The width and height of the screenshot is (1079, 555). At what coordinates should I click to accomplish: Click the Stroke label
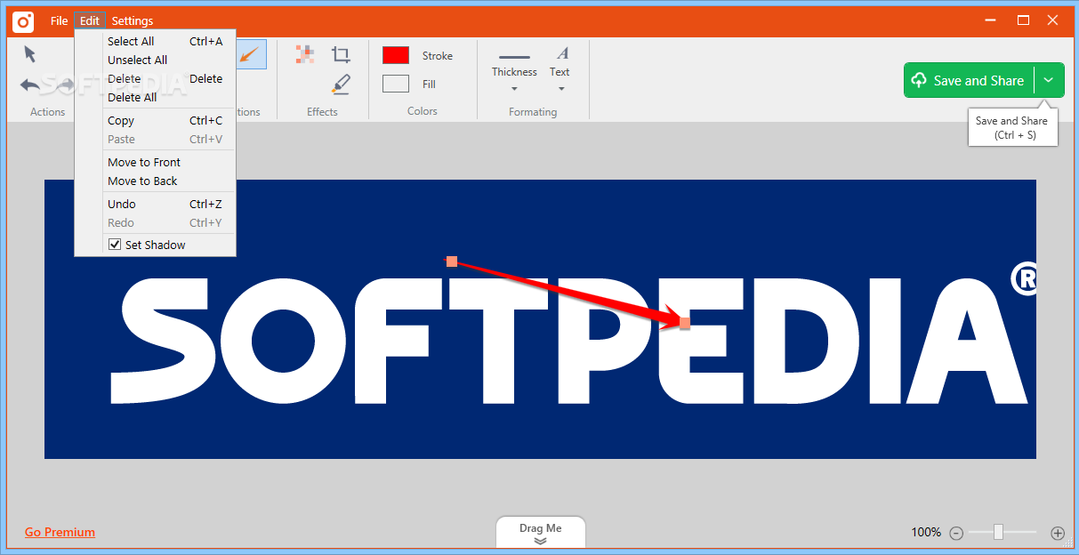[x=438, y=55]
